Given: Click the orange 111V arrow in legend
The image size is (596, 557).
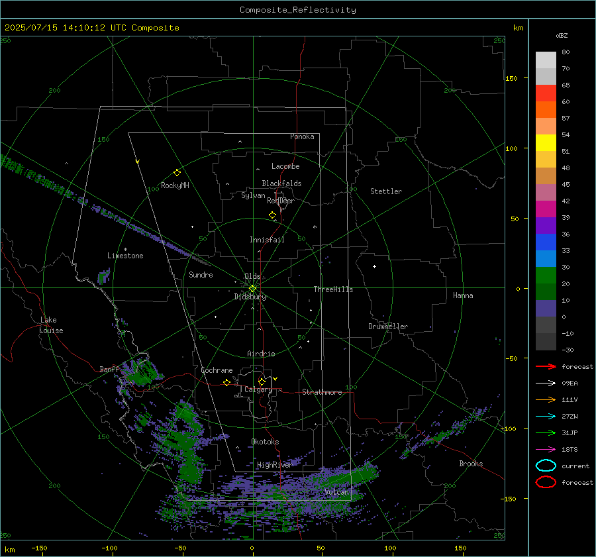Looking at the screenshot, I should click(x=546, y=399).
